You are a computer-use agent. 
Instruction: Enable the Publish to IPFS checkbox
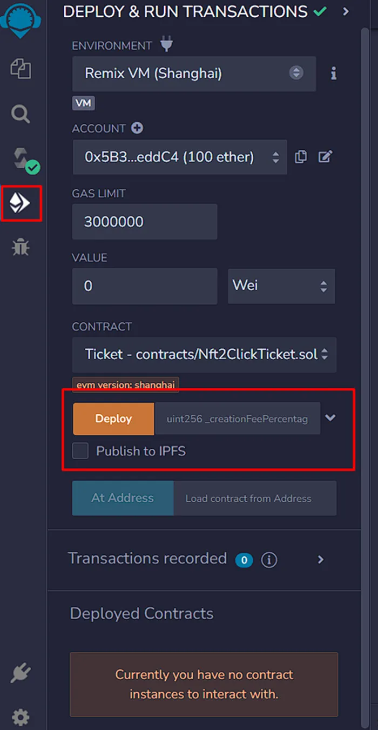80,451
